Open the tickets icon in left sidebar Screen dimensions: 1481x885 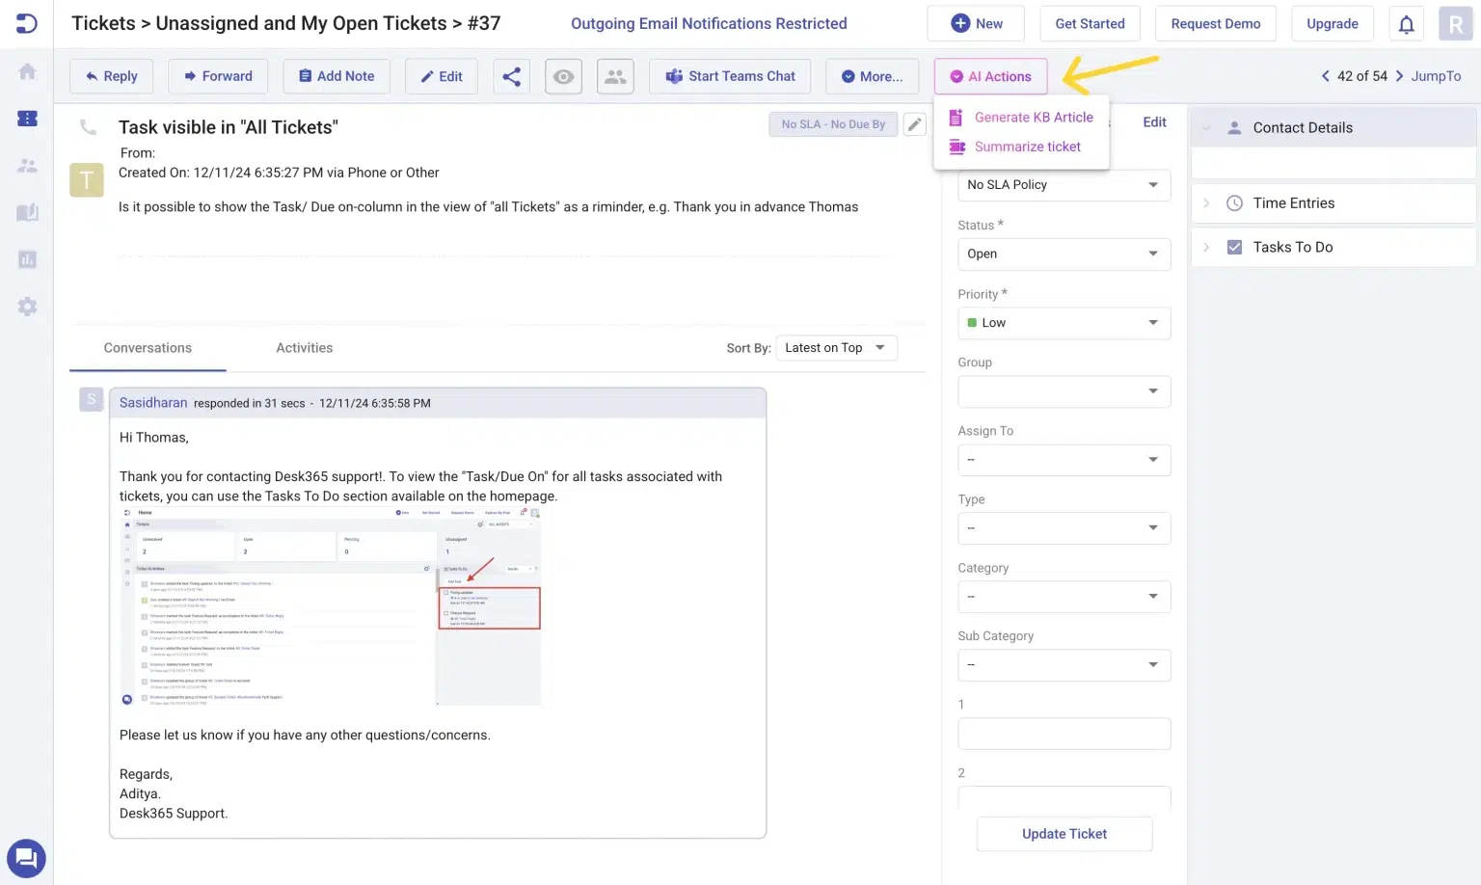click(x=27, y=119)
